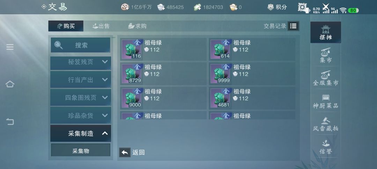Expand the 四象图残页 category
The height and width of the screenshot is (169, 377).
tap(81, 97)
